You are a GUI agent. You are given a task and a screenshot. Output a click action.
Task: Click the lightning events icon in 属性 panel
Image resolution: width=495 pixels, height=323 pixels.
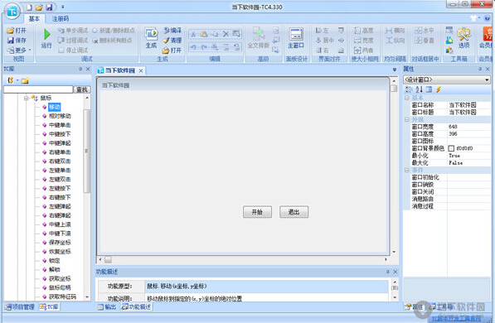439,89
